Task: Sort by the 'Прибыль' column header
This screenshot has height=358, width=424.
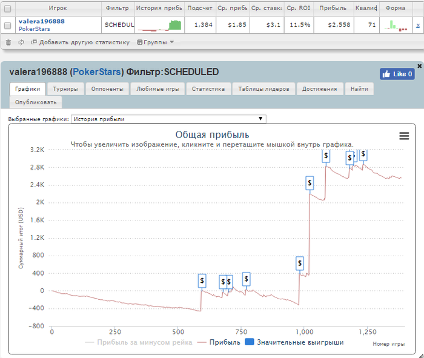Action: [333, 8]
